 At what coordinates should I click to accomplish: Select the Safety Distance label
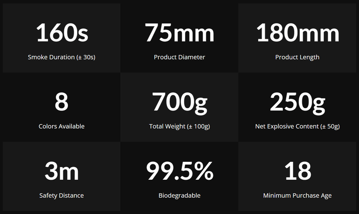(x=61, y=195)
